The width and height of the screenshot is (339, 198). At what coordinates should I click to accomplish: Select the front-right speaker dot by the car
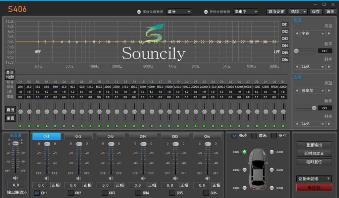272,152
